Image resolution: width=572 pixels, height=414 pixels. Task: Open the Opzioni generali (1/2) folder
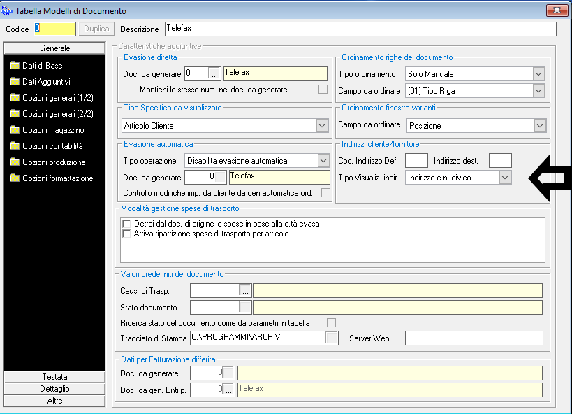point(52,98)
